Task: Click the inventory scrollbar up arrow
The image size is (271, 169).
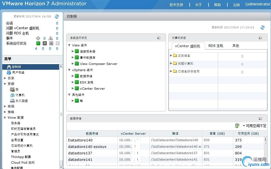Action: 61,66
